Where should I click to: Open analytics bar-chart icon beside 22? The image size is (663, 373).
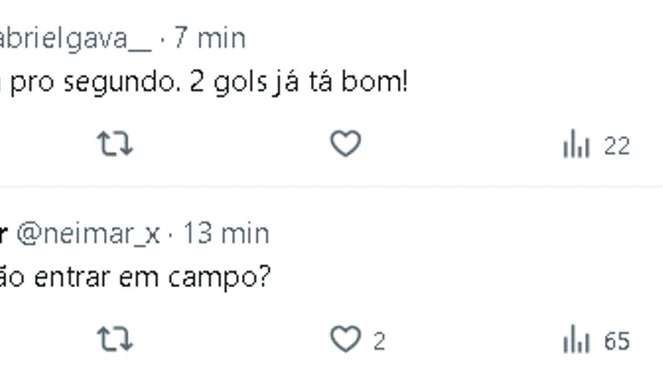tap(575, 145)
